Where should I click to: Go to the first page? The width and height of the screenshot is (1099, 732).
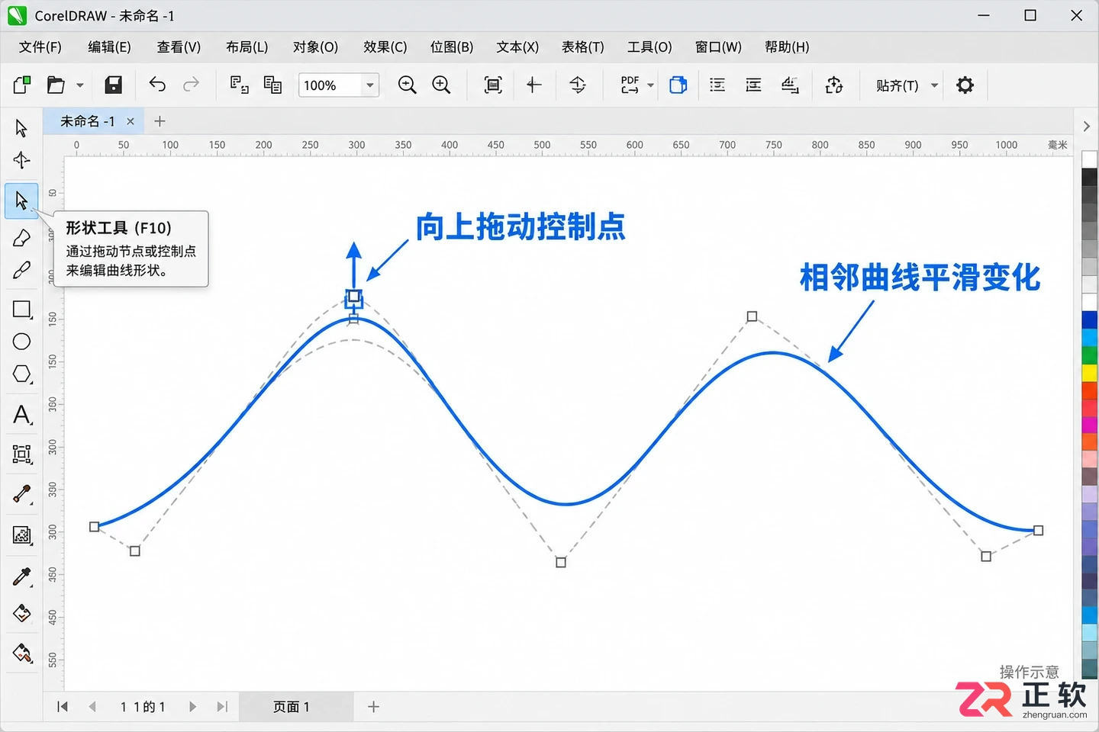pos(63,707)
